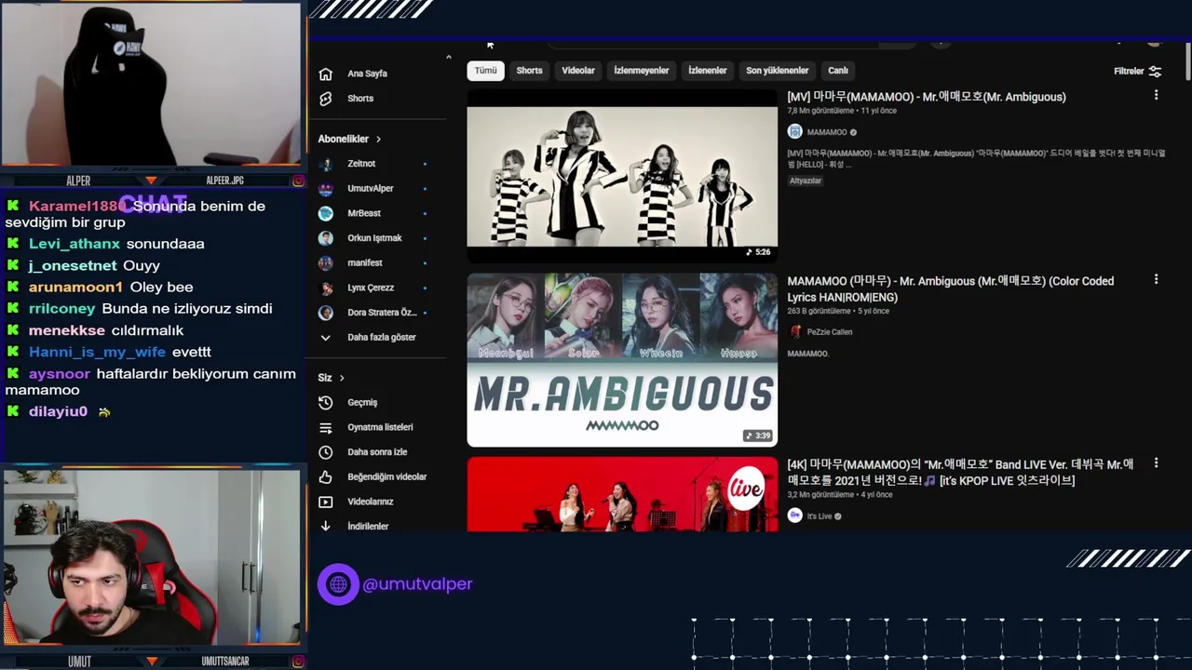Select Son yüklenenler filter chip
This screenshot has width=1192, height=670.
pos(778,71)
